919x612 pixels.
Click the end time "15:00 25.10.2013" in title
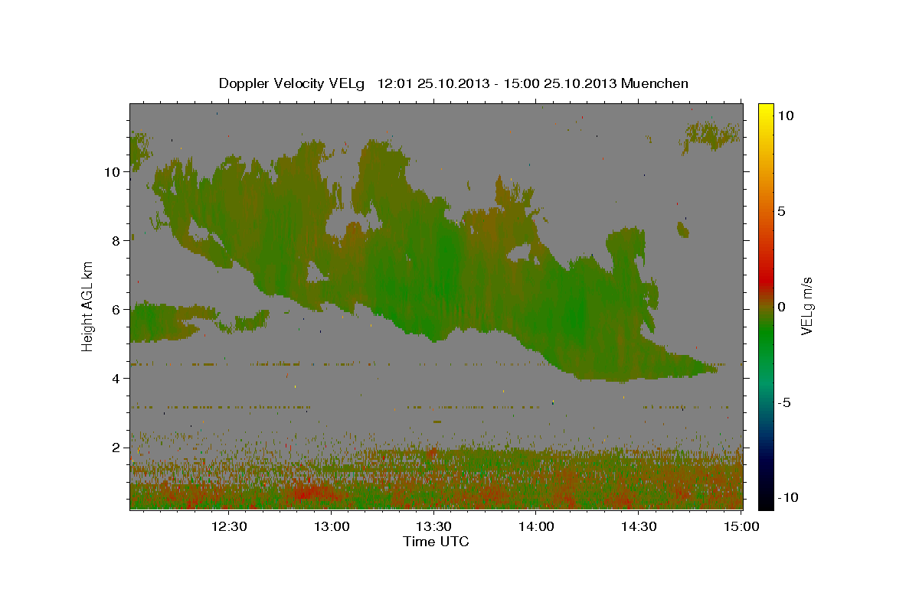tap(560, 83)
